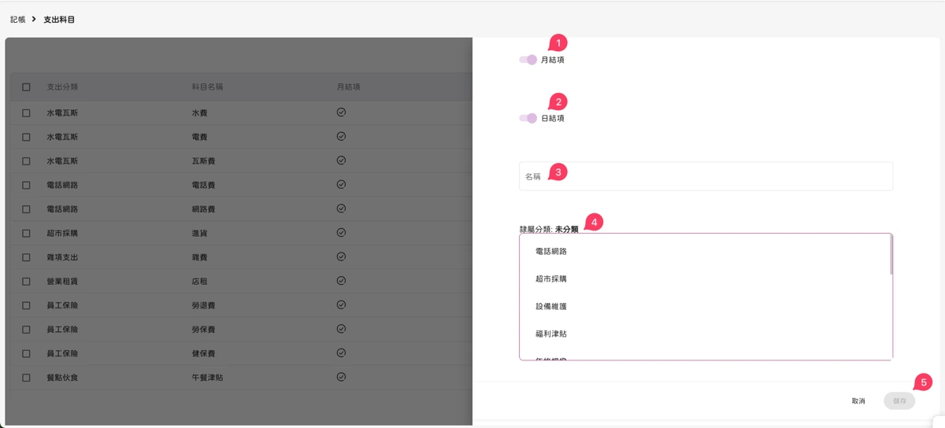Image resolution: width=945 pixels, height=428 pixels.
Task: Click 月結項 check icon for 水費
Action: pyautogui.click(x=341, y=113)
